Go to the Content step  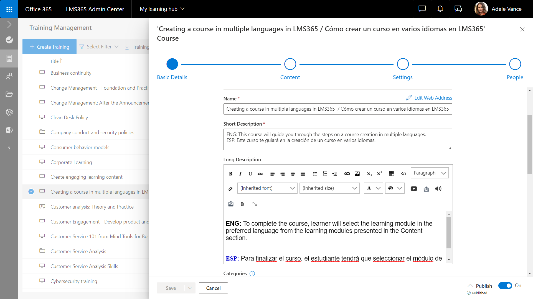pyautogui.click(x=290, y=64)
